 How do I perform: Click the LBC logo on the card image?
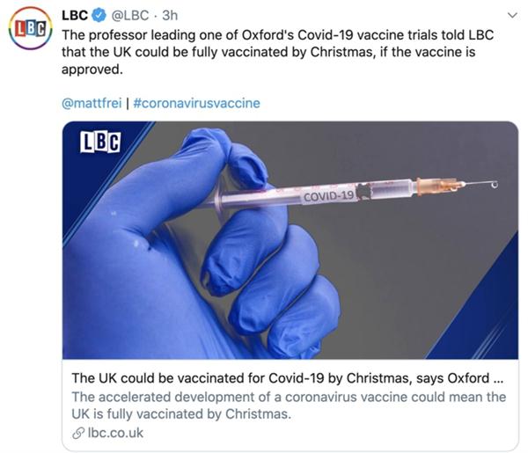(x=99, y=143)
